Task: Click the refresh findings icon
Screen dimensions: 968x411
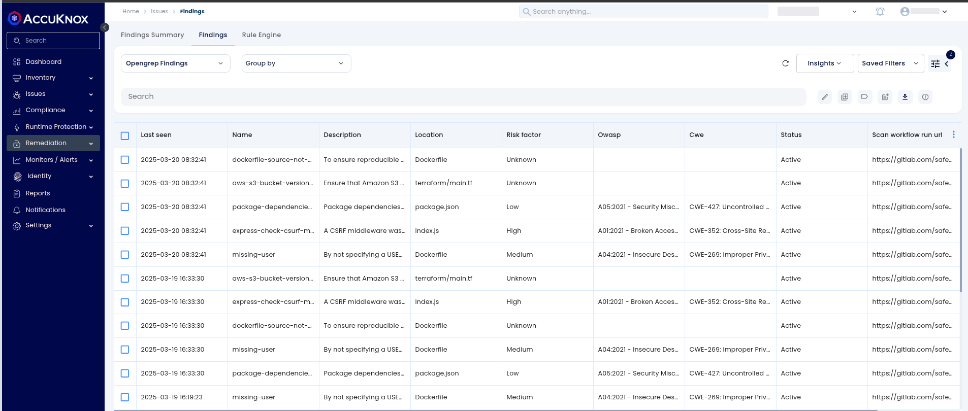Action: click(x=785, y=63)
